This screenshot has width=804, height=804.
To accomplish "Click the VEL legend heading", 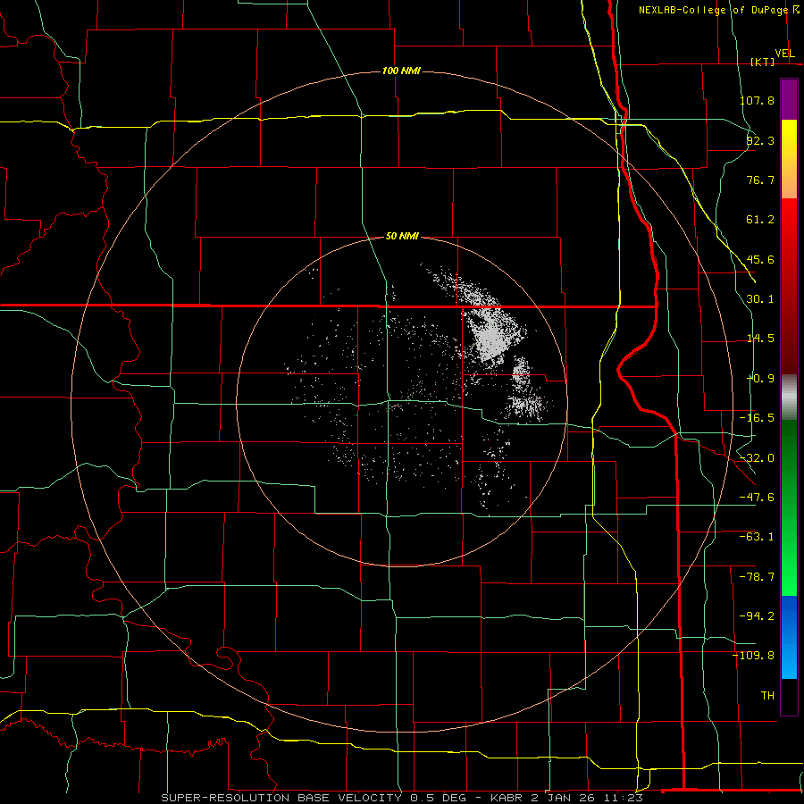I will (x=785, y=54).
